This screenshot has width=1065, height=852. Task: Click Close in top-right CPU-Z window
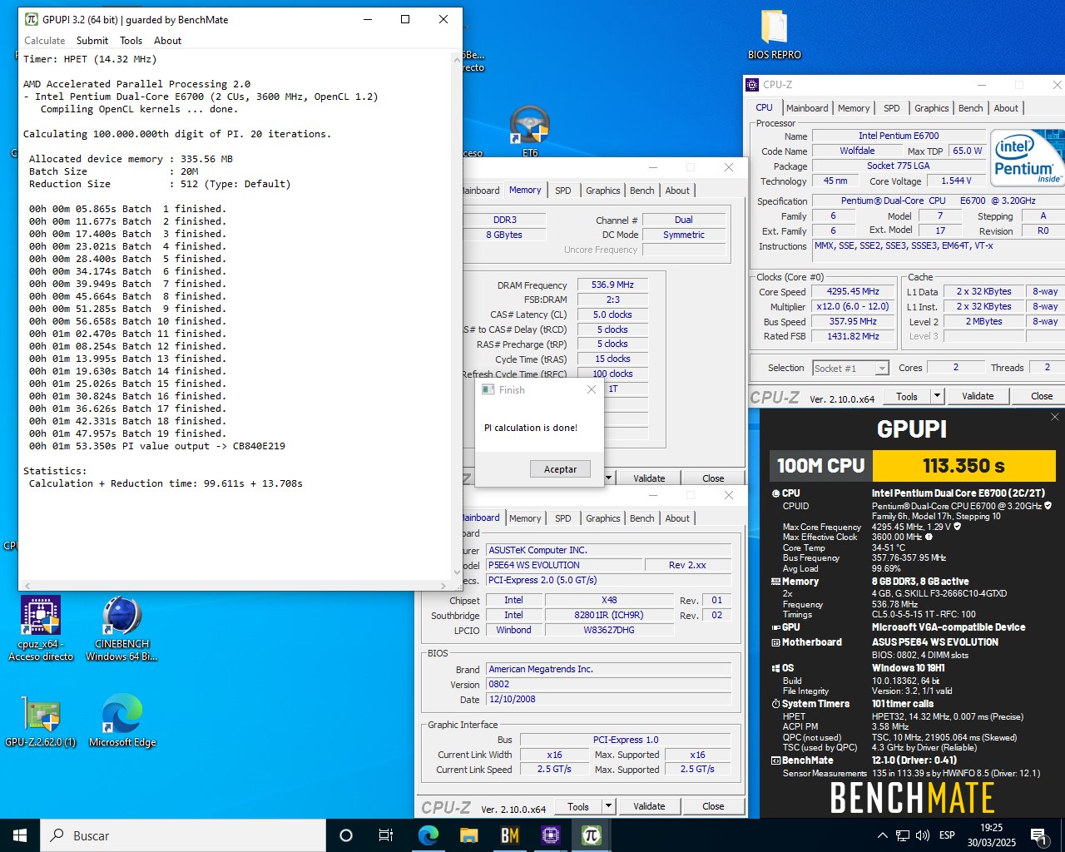click(x=1042, y=396)
